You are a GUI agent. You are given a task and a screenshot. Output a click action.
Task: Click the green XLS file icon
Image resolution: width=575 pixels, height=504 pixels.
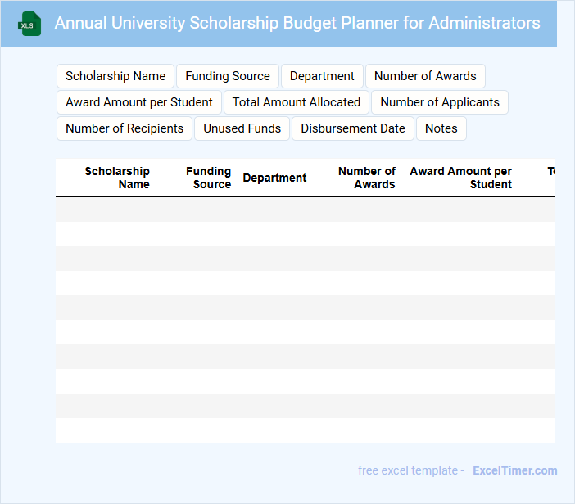[29, 24]
